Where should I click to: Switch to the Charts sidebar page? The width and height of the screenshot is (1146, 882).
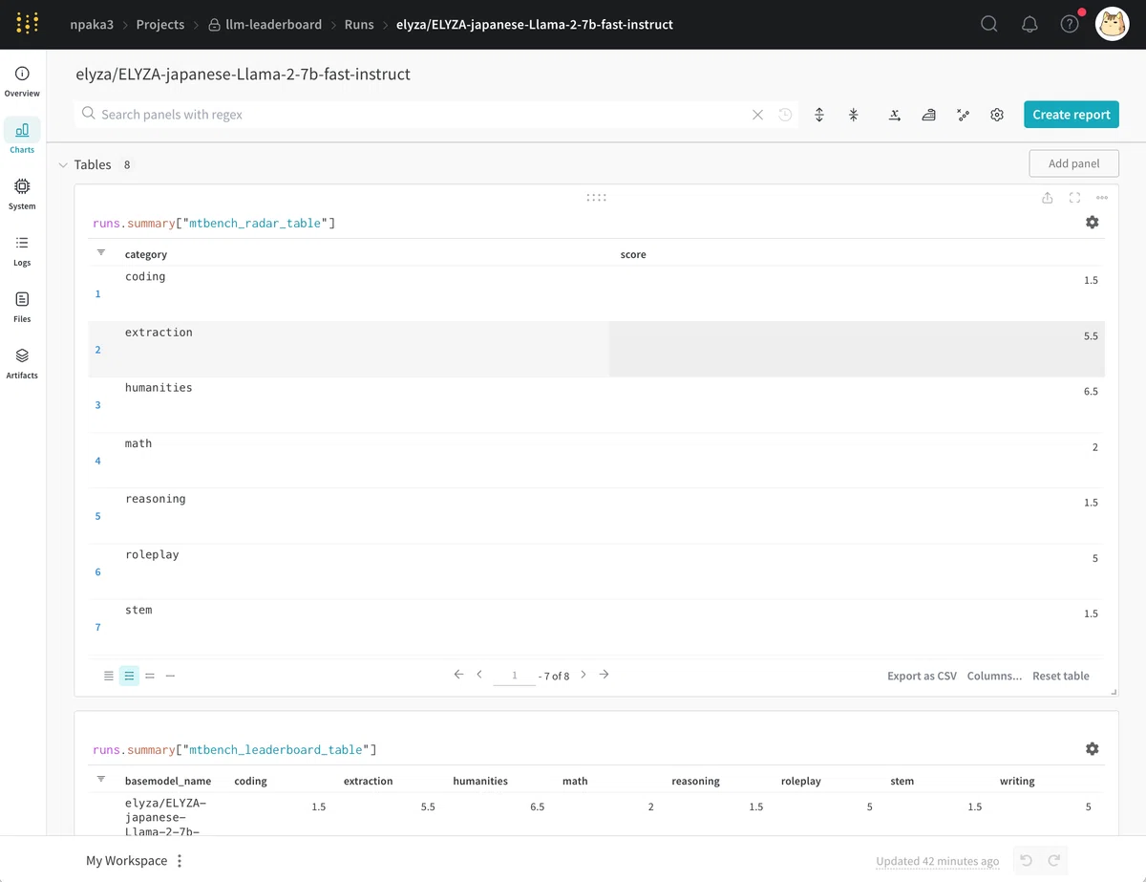pos(22,138)
